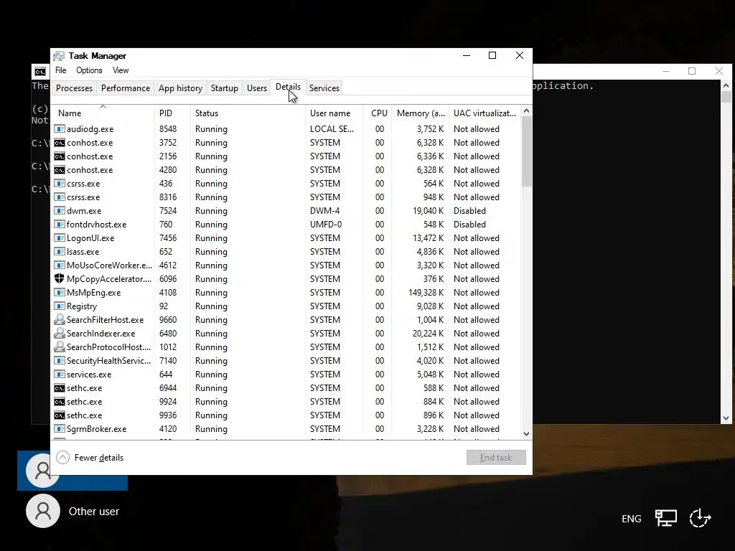Sort by the Name column header
The image size is (735, 551).
tap(103, 113)
